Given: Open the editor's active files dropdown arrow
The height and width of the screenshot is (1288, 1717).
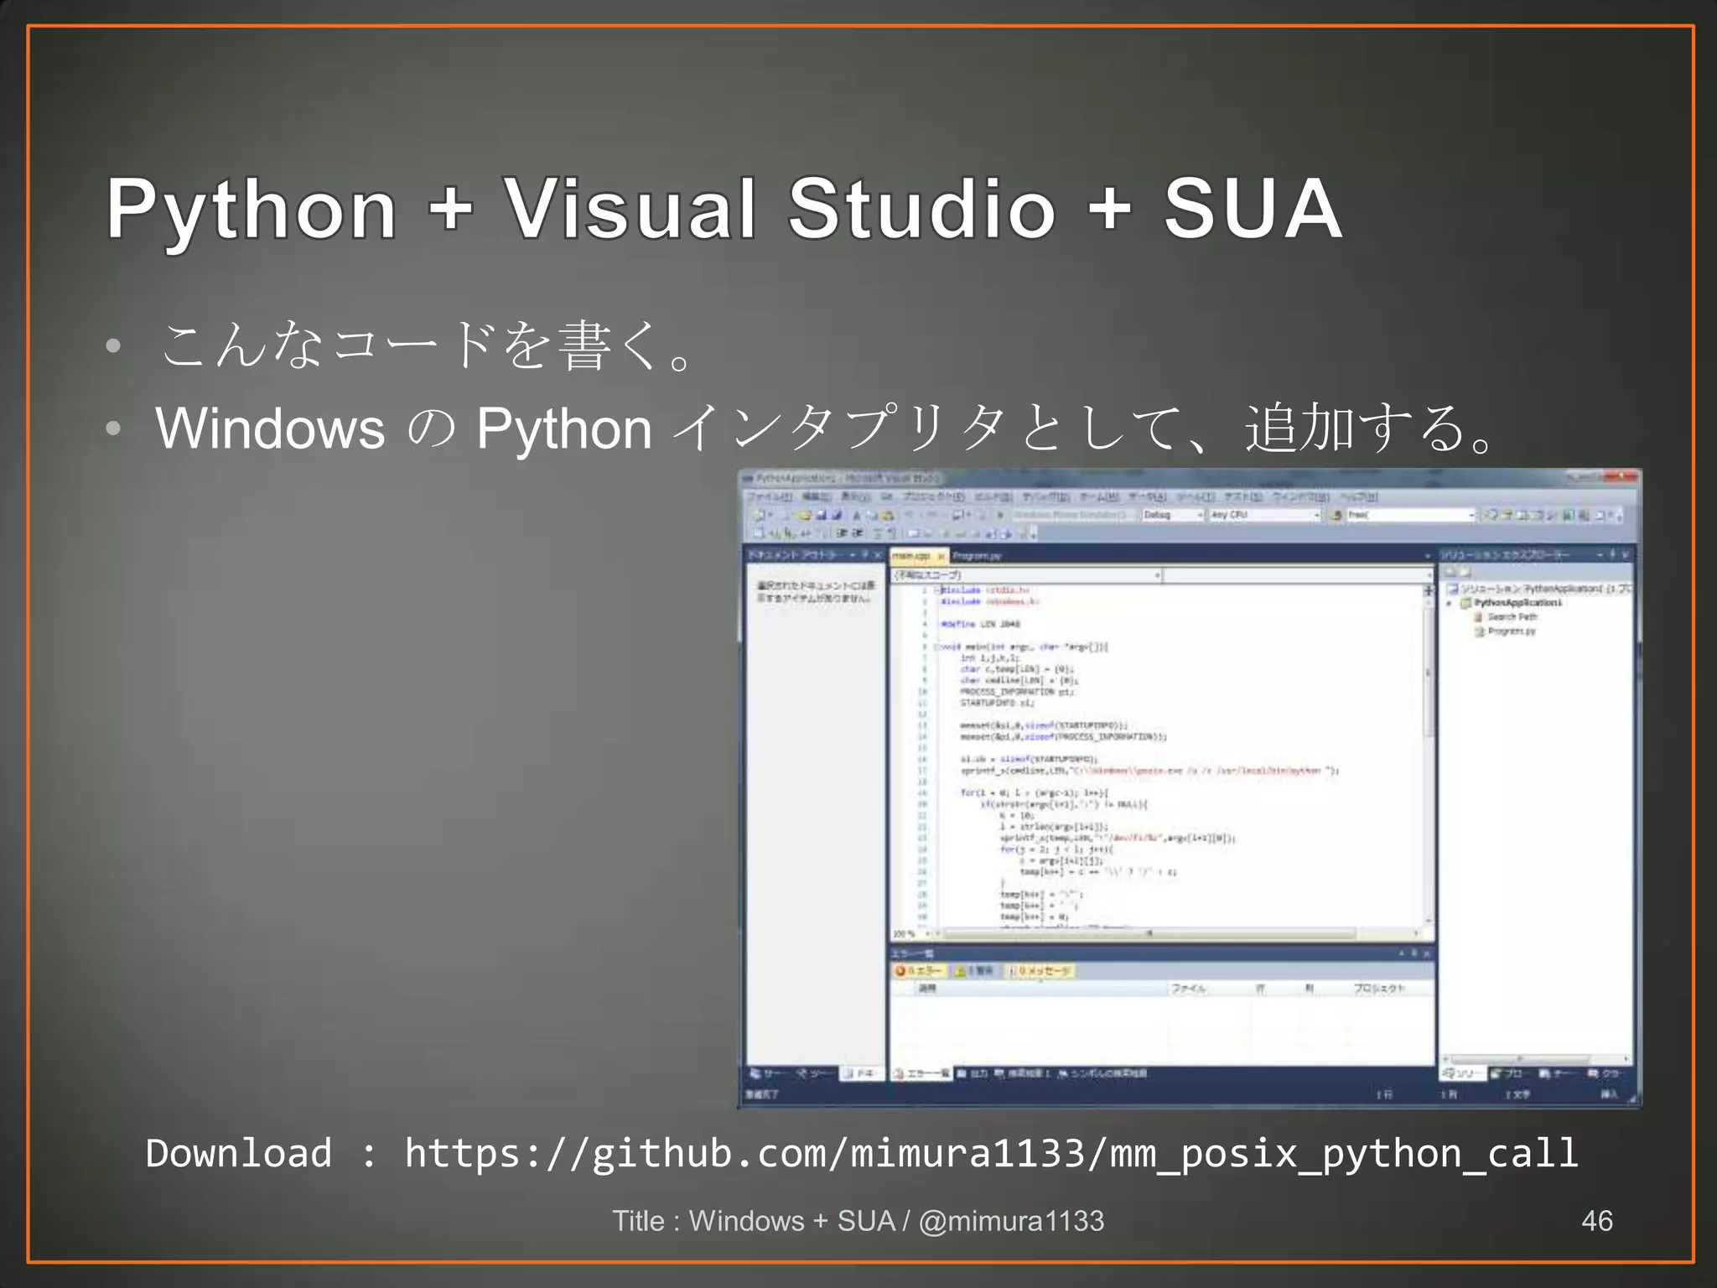Looking at the screenshot, I should coord(1428,556).
